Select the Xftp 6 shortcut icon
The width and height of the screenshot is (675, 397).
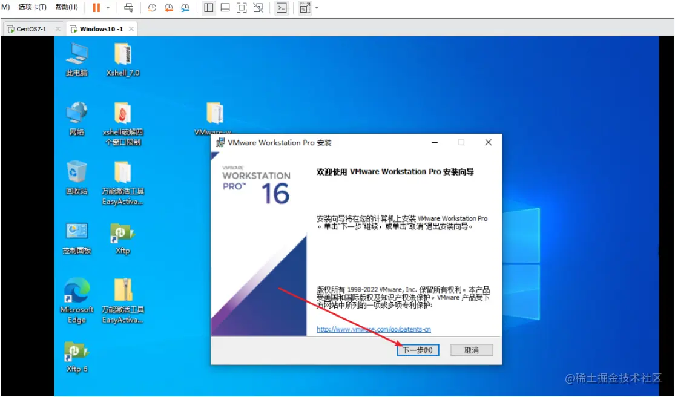click(x=77, y=356)
